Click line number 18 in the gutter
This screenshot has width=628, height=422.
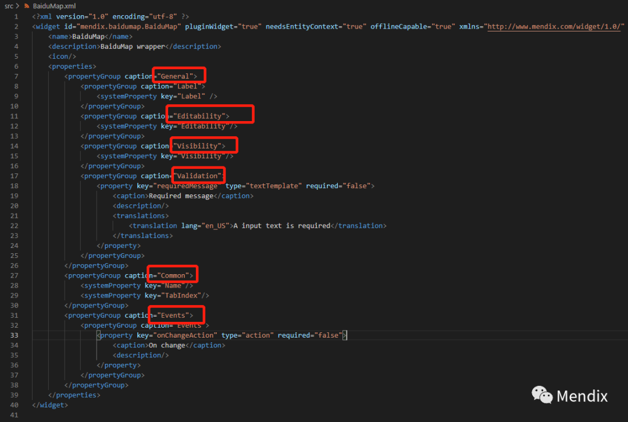click(x=14, y=186)
